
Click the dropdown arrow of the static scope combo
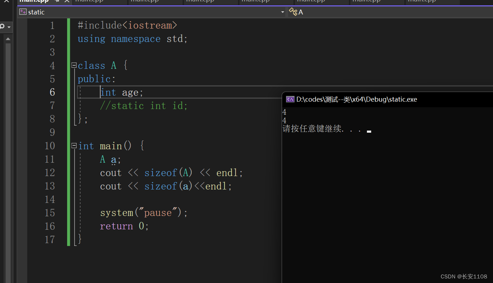(x=283, y=12)
